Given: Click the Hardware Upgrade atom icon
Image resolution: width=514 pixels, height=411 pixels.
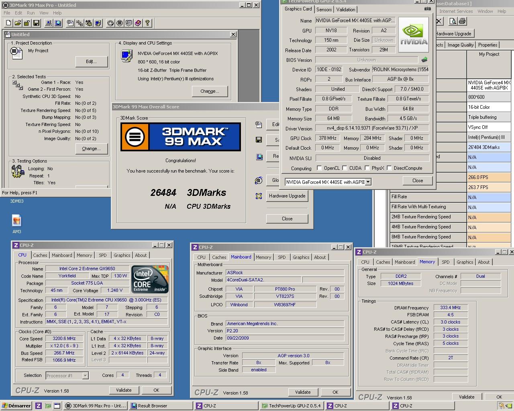Looking at the screenshot, I should coord(259,196).
